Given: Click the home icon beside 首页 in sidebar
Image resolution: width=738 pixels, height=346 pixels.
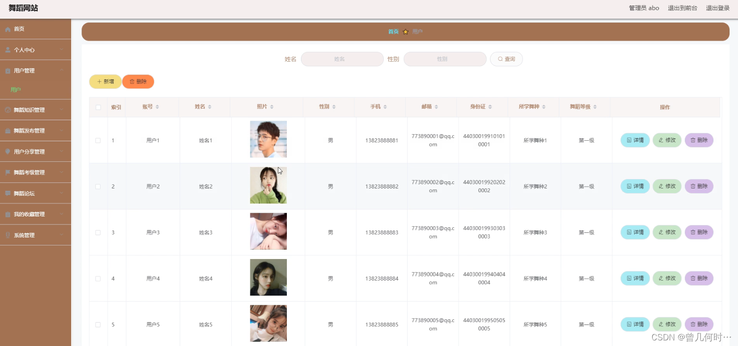Looking at the screenshot, I should (8, 29).
